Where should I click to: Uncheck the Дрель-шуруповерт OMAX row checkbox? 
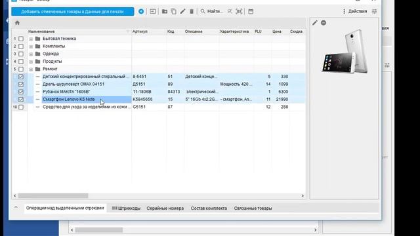point(21,85)
